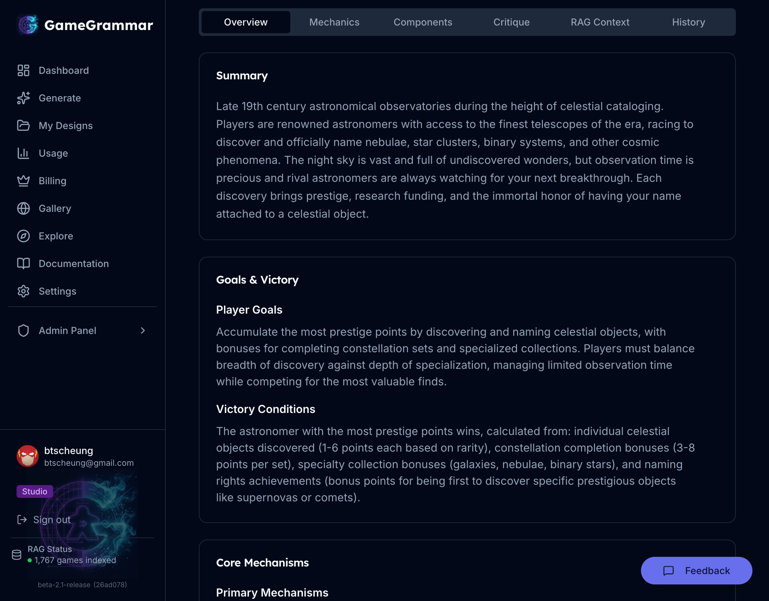Select the Explore compass icon

pos(23,236)
